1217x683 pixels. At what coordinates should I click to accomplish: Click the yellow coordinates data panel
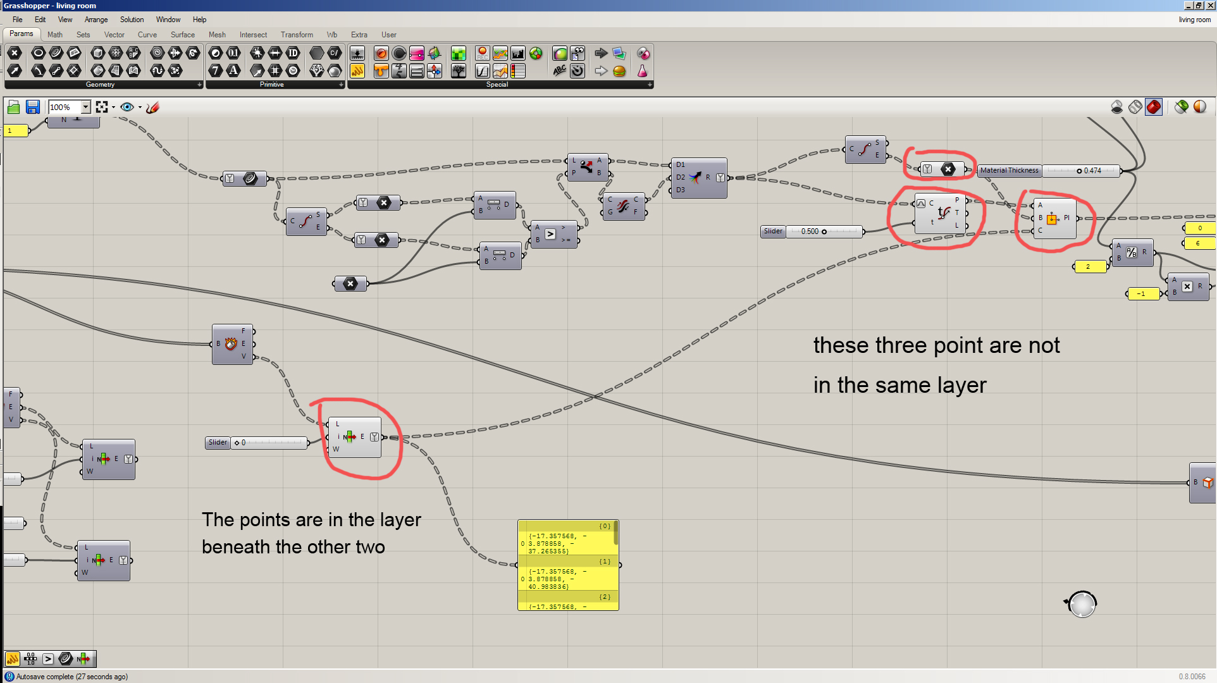(x=567, y=565)
